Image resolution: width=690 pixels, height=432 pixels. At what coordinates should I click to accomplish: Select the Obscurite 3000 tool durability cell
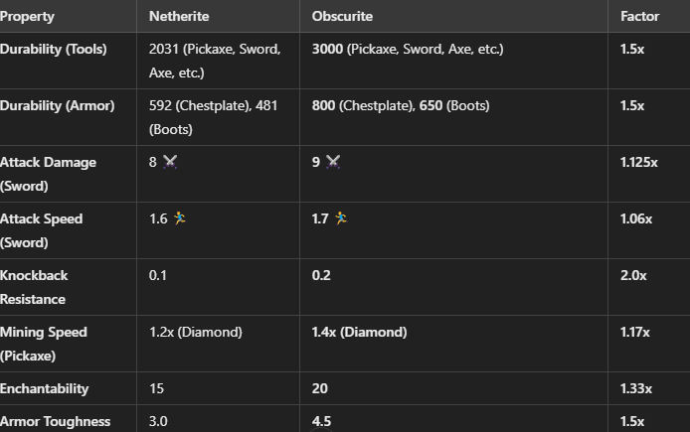point(408,49)
